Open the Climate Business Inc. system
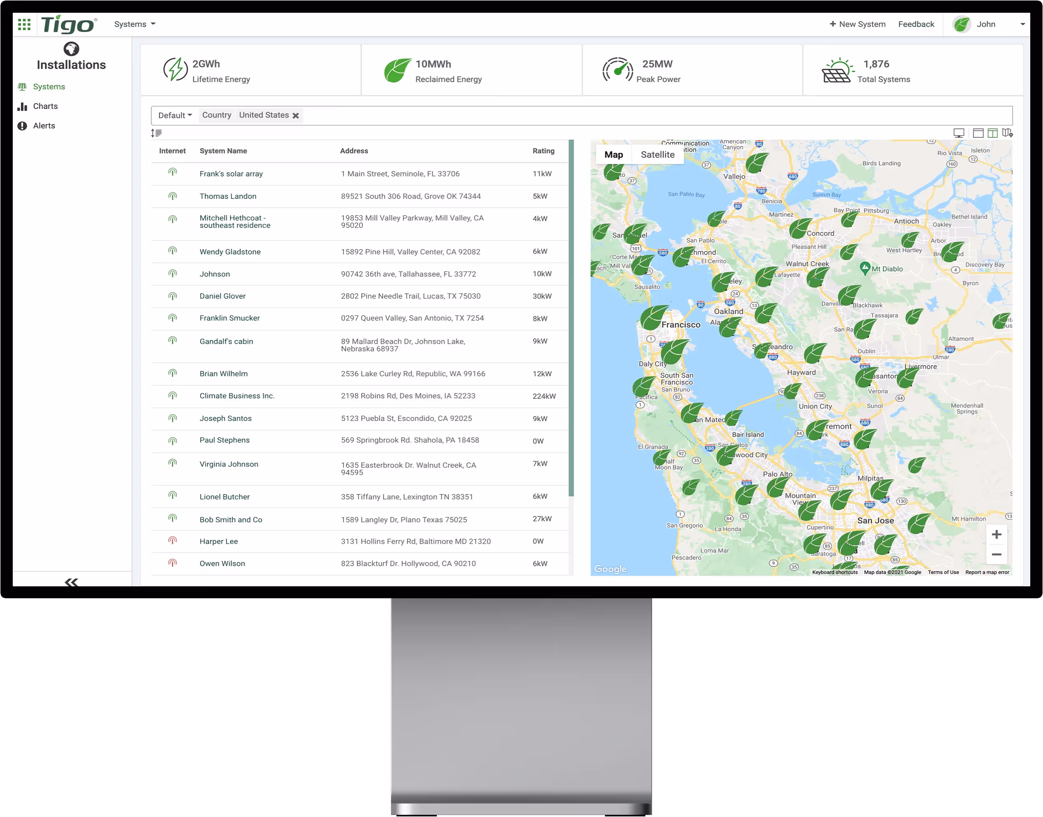Viewport: 1043px width, 817px height. [237, 396]
